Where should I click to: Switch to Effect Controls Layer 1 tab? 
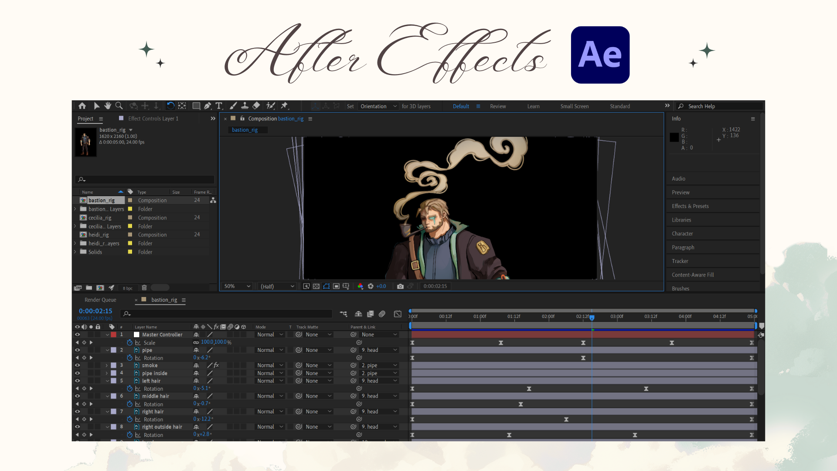(153, 119)
